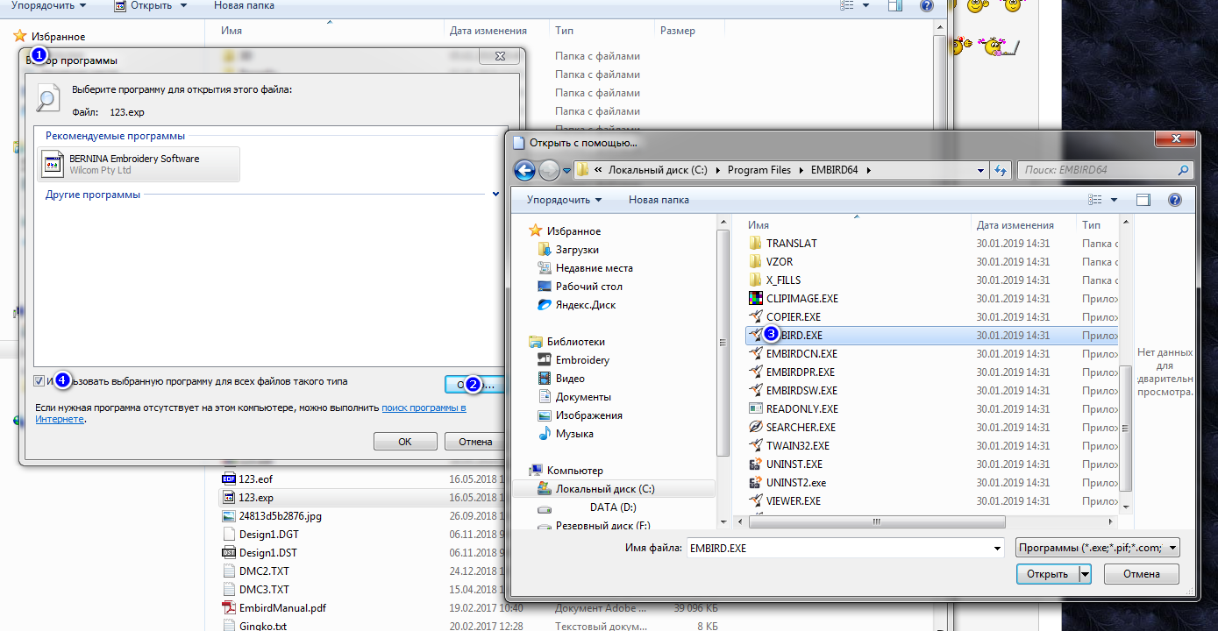Screen dimensions: 1218x631
Task: Click Отмена in open file dialog
Action: click(x=1142, y=574)
